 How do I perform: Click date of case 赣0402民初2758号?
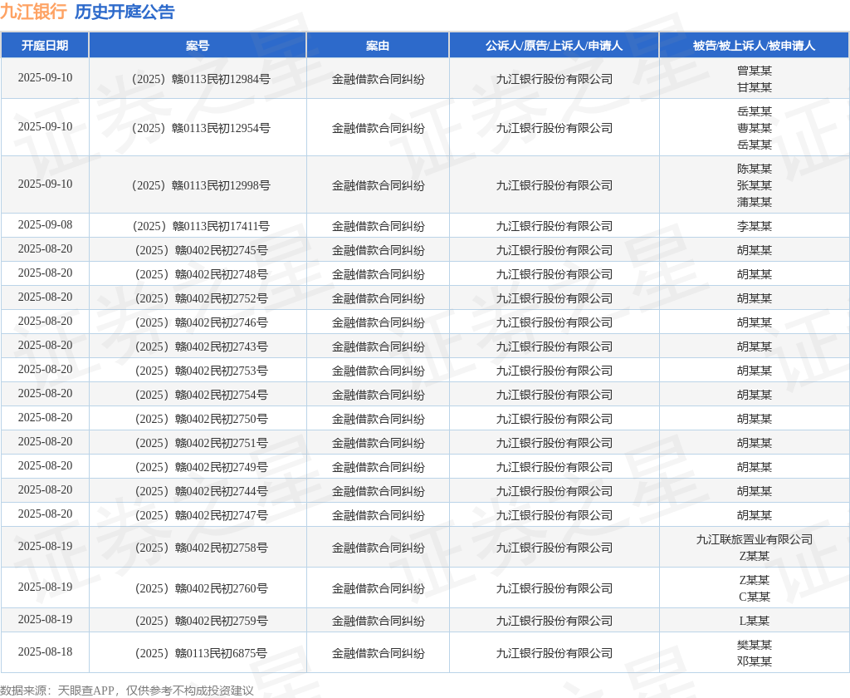pyautogui.click(x=45, y=546)
